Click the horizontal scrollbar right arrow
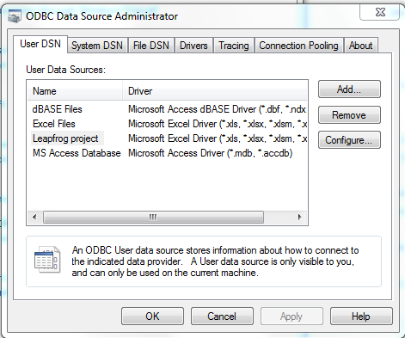This screenshot has height=338, width=405. click(299, 217)
